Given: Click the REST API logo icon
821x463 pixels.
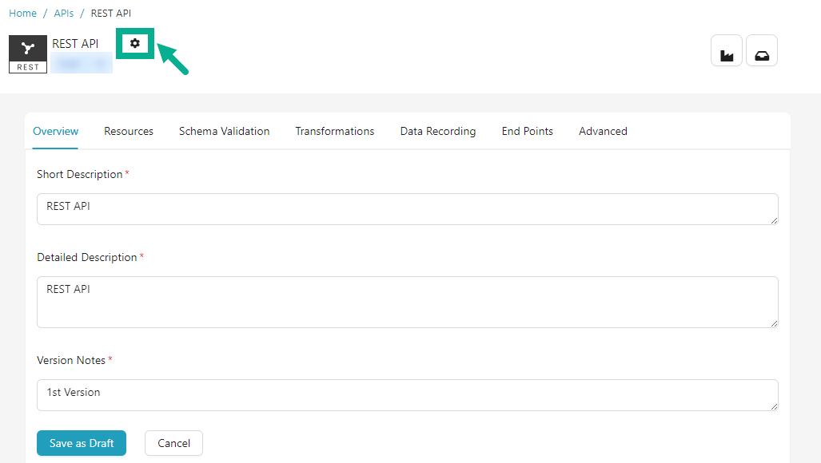Looking at the screenshot, I should tap(28, 53).
